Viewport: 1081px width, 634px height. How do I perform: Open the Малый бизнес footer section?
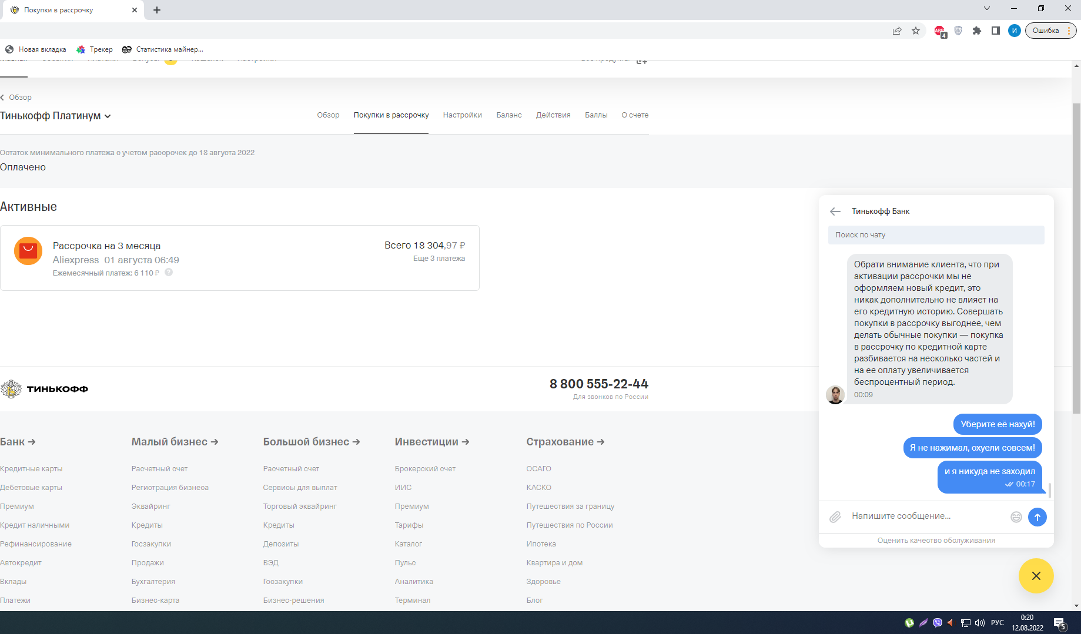coord(175,442)
